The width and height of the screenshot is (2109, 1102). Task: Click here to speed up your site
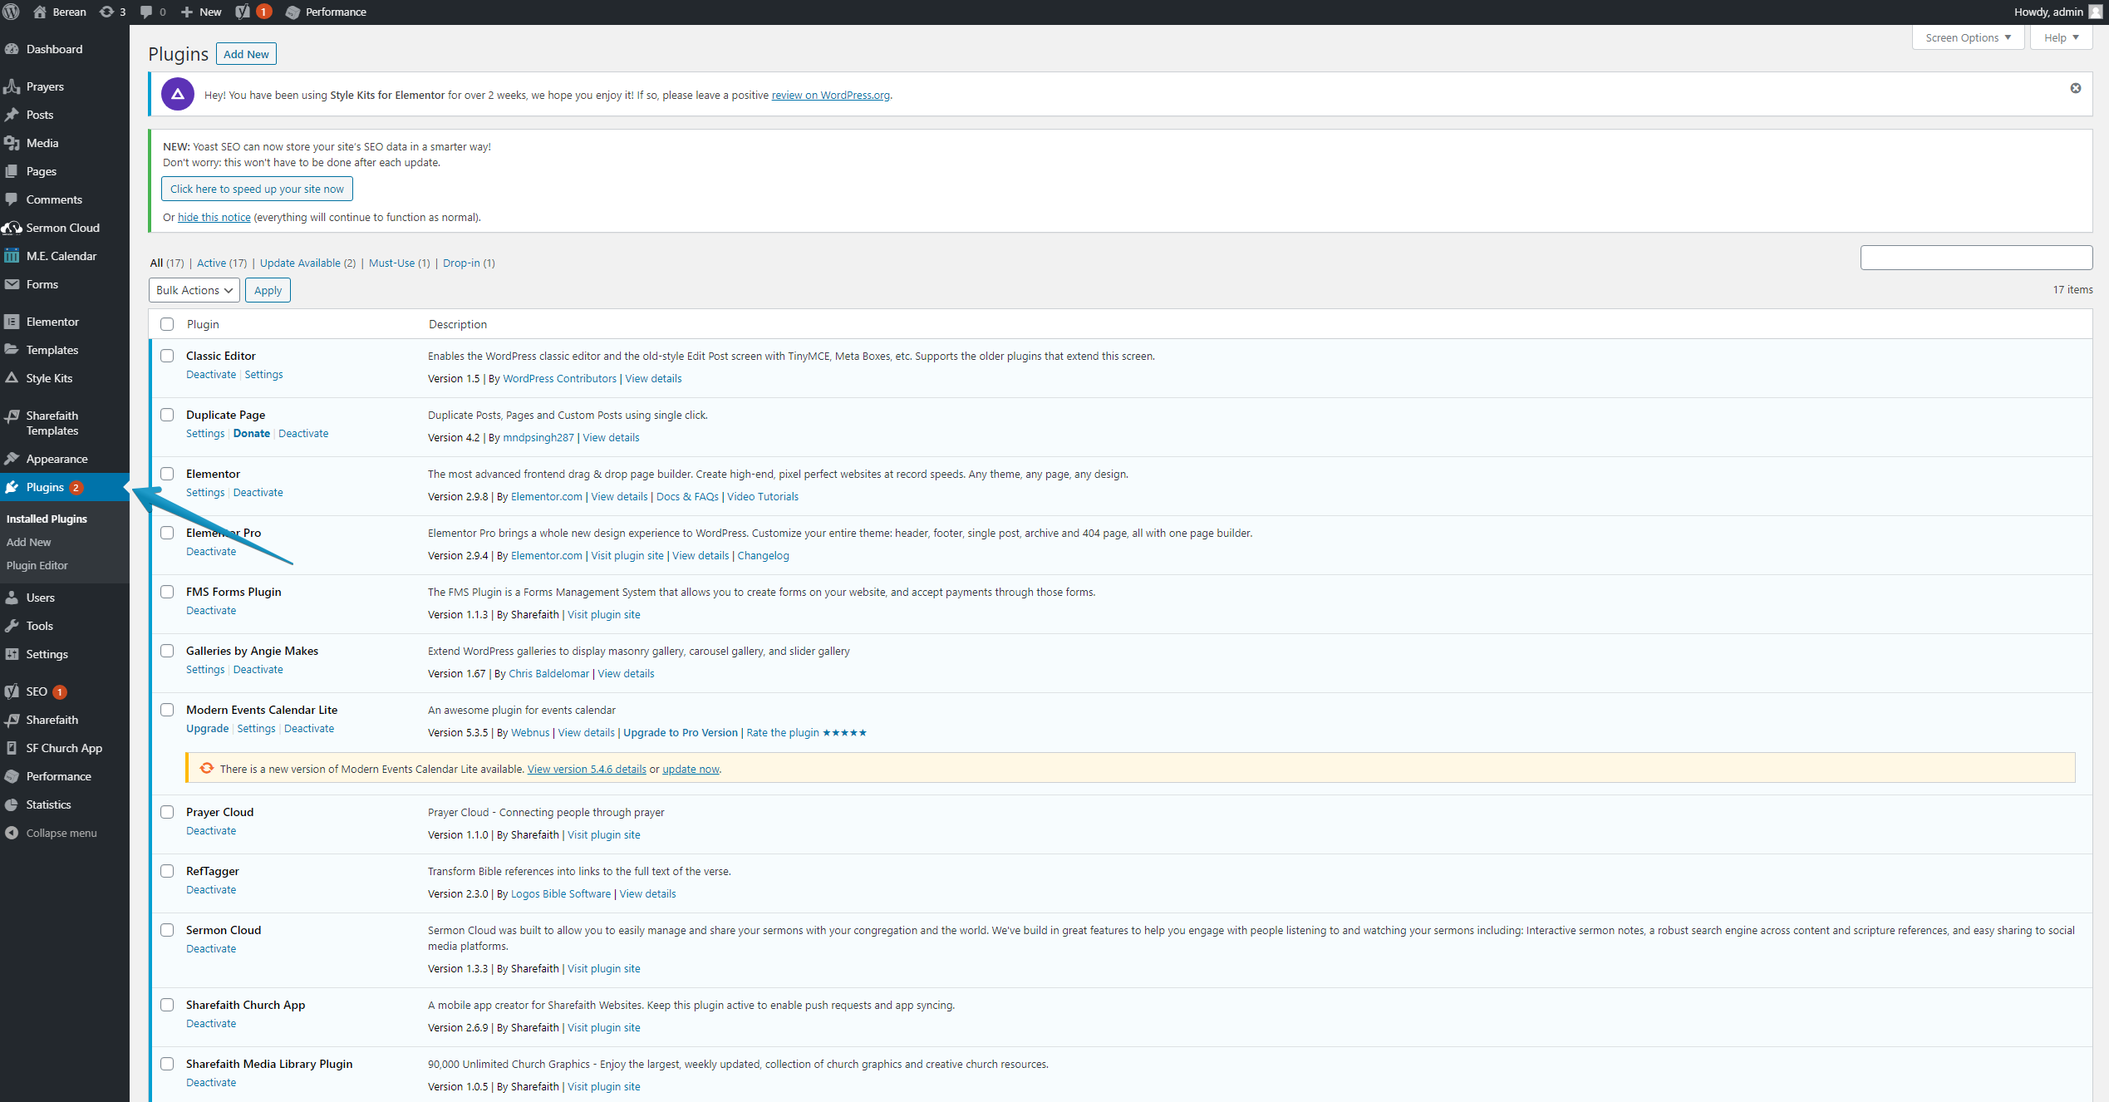click(257, 189)
